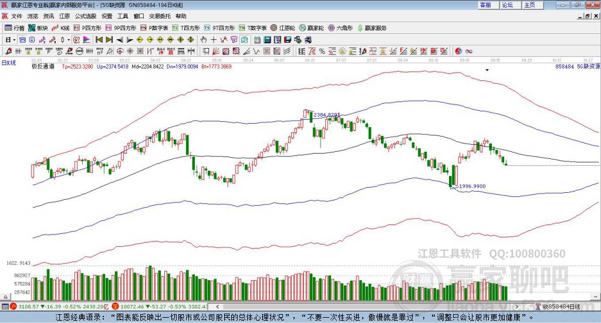Image resolution: width=601 pixels, height=323 pixels.
Task: Select the red pencil drawing tool
Action: pos(8,51)
